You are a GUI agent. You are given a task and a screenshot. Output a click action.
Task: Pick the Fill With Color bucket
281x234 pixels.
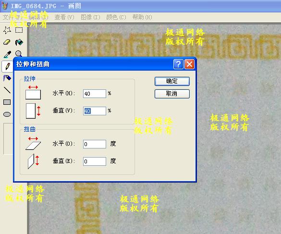[19, 42]
